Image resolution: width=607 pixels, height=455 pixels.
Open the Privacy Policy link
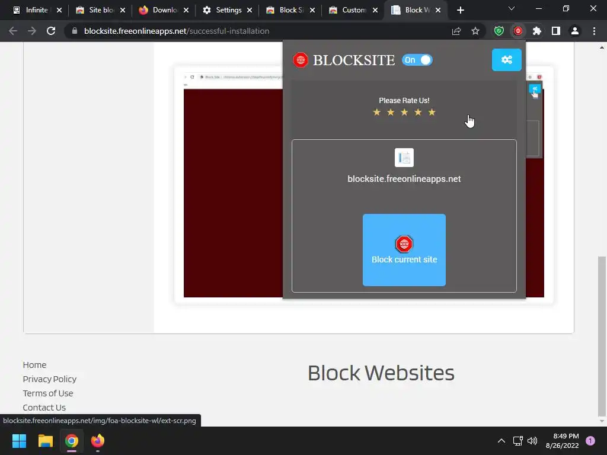tap(50, 379)
